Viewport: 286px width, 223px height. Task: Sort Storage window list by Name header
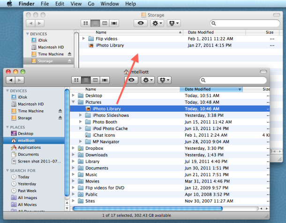131,32
